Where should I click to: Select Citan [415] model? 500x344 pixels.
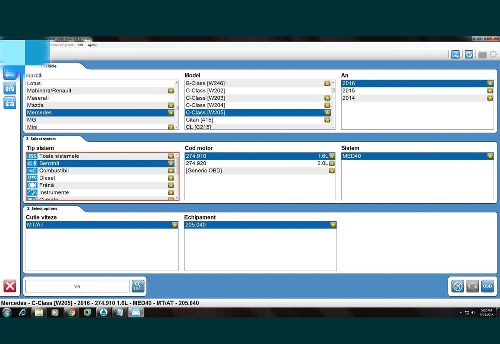(258, 120)
